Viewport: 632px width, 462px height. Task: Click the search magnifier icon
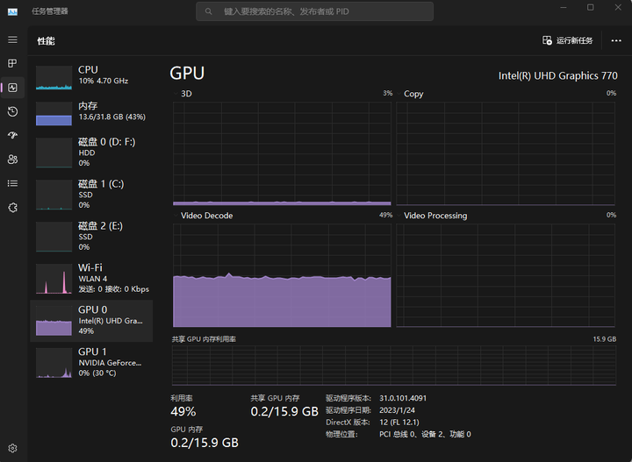click(208, 11)
